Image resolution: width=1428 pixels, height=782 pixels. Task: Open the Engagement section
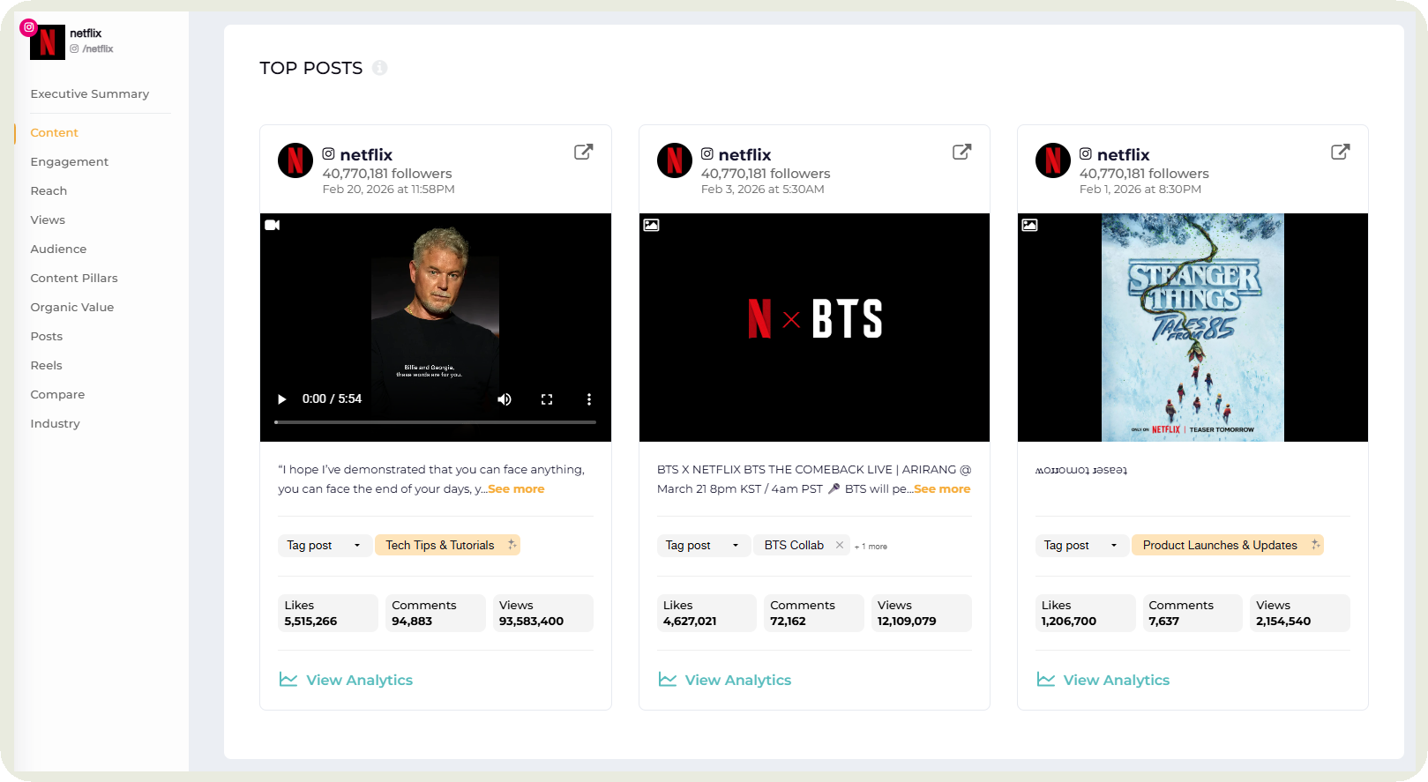click(70, 162)
